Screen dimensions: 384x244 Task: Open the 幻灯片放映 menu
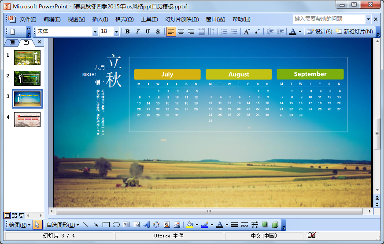182,19
